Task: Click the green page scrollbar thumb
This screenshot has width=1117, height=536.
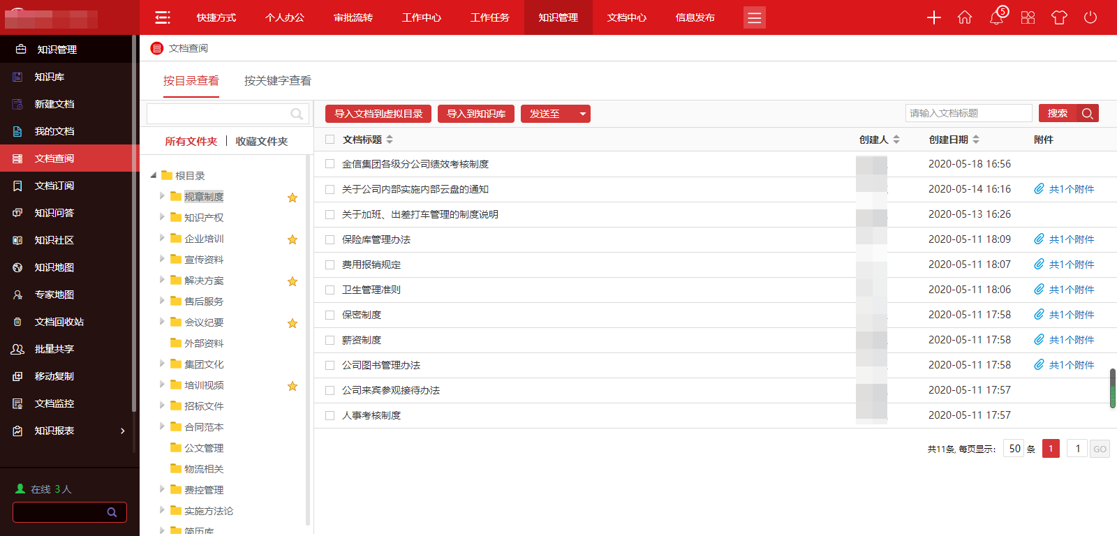Action: 1113,388
